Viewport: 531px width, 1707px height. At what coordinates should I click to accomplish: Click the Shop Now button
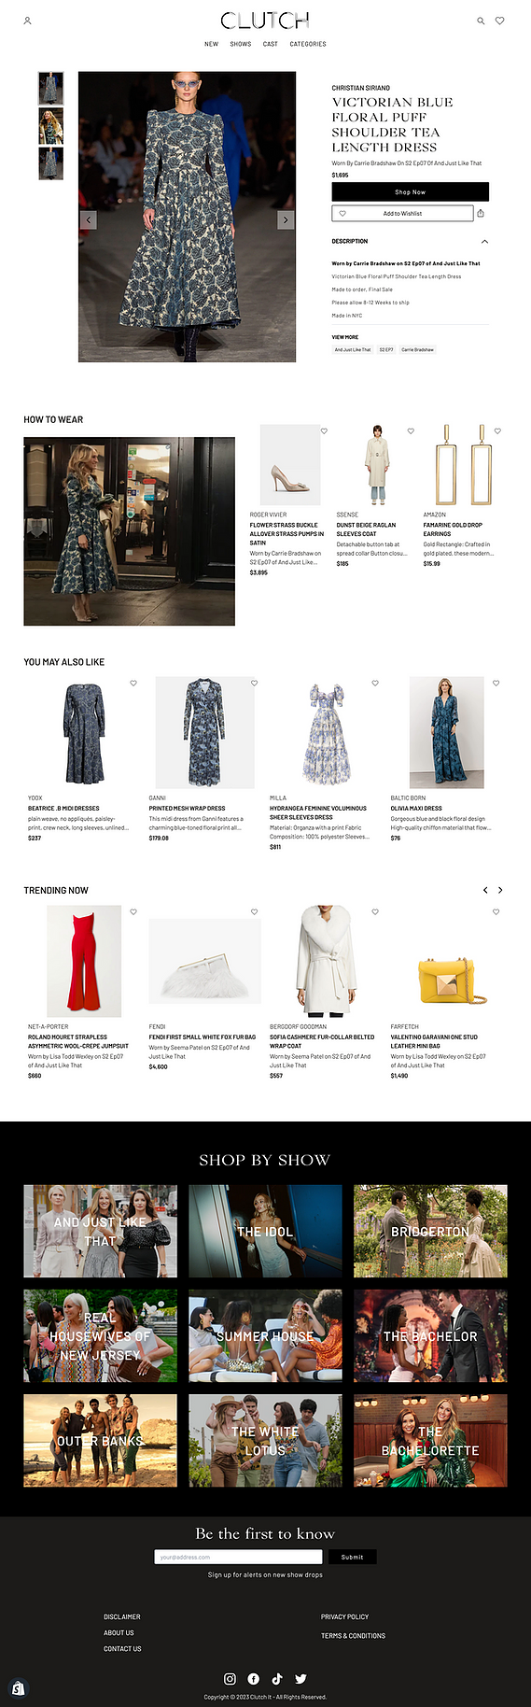tap(410, 191)
